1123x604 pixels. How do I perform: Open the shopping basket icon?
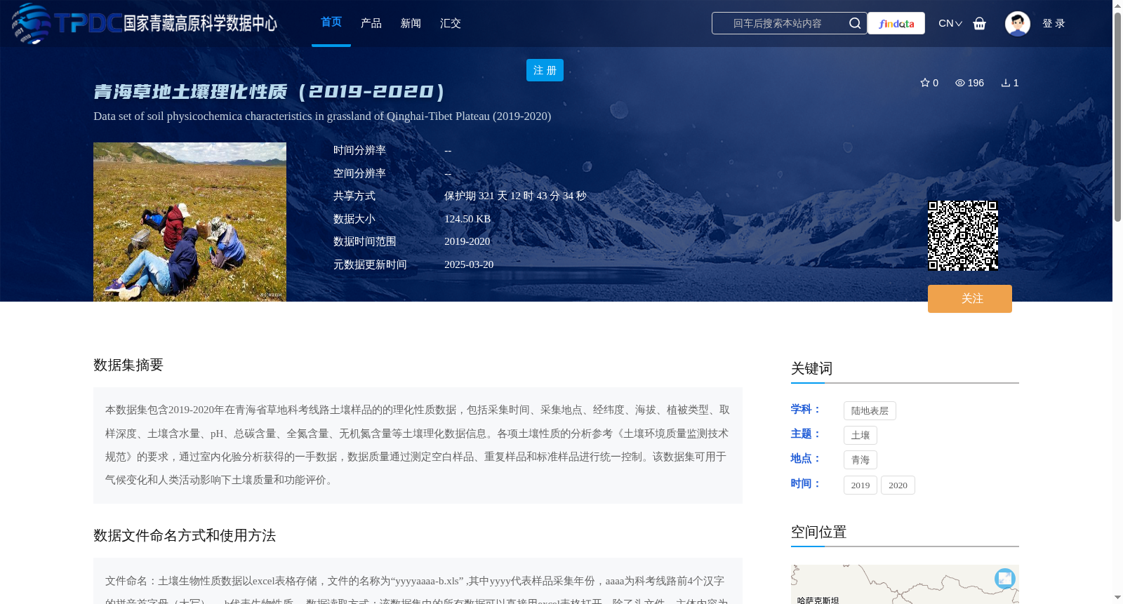coord(980,23)
